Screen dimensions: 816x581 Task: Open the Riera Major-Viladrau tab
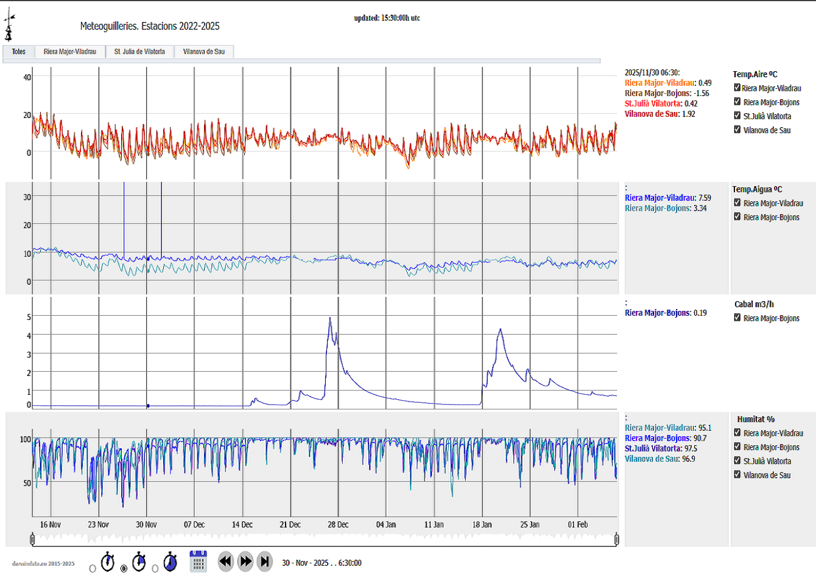[70, 52]
